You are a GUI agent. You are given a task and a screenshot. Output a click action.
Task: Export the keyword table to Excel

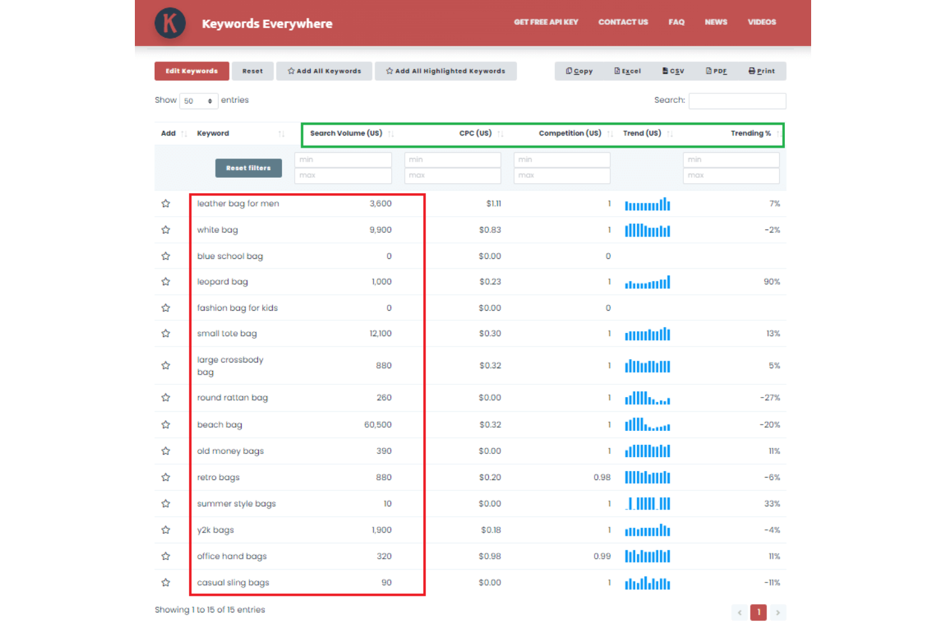point(627,71)
